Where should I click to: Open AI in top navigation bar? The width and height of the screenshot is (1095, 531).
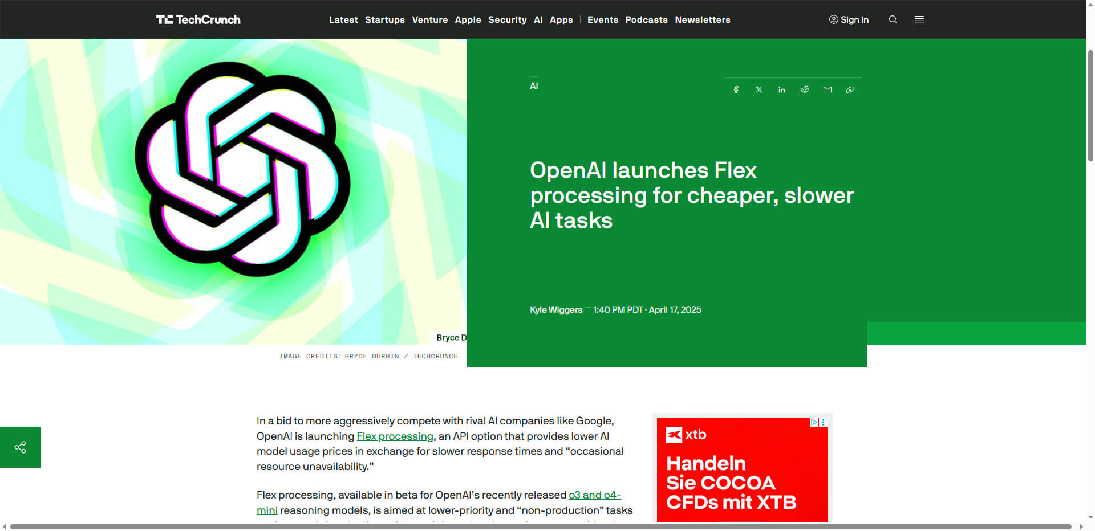(538, 19)
